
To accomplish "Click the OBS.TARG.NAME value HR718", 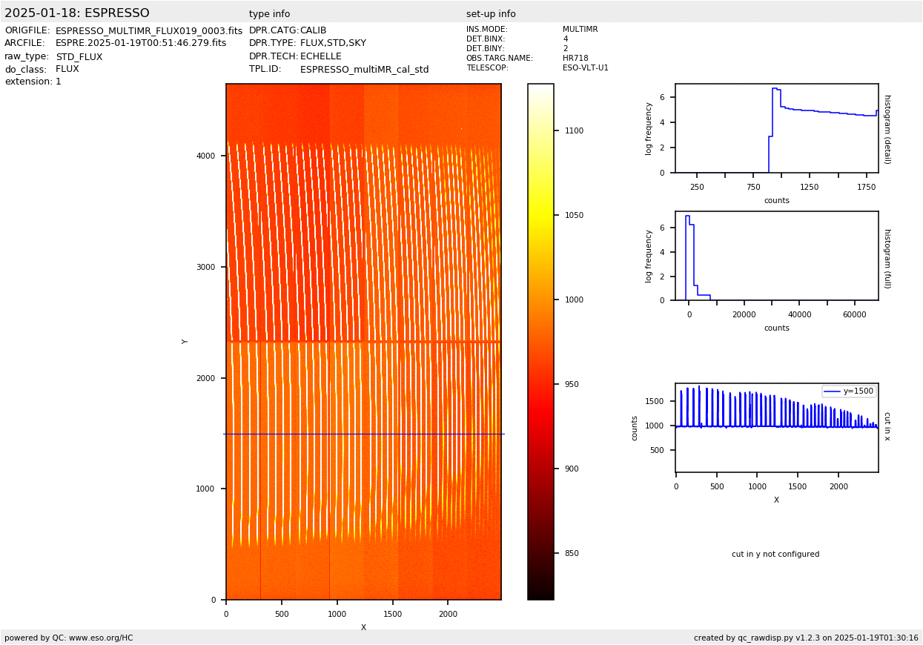I will (575, 59).
